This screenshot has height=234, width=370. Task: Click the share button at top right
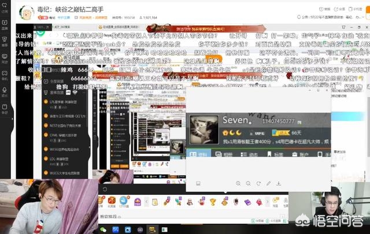[339, 9]
